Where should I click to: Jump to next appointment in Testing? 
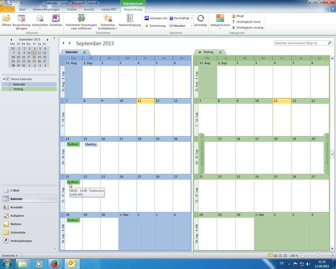pyautogui.click(x=327, y=153)
